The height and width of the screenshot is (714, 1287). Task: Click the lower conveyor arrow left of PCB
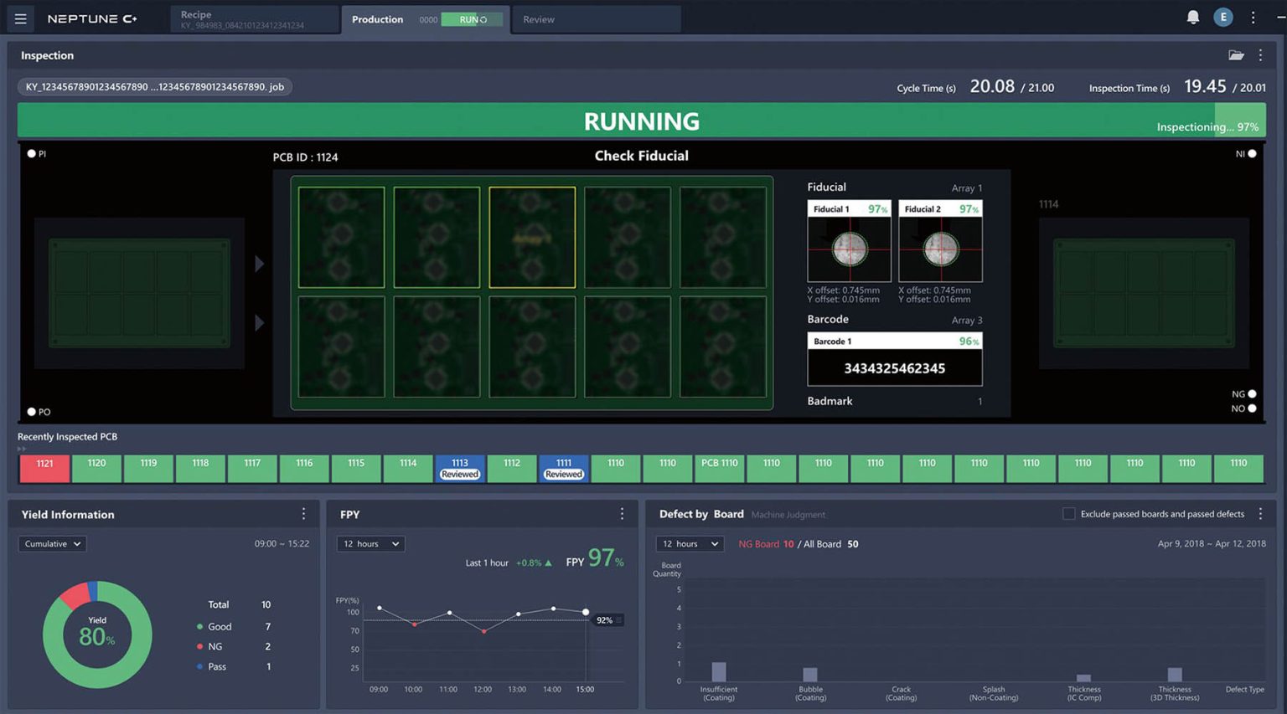coord(260,322)
